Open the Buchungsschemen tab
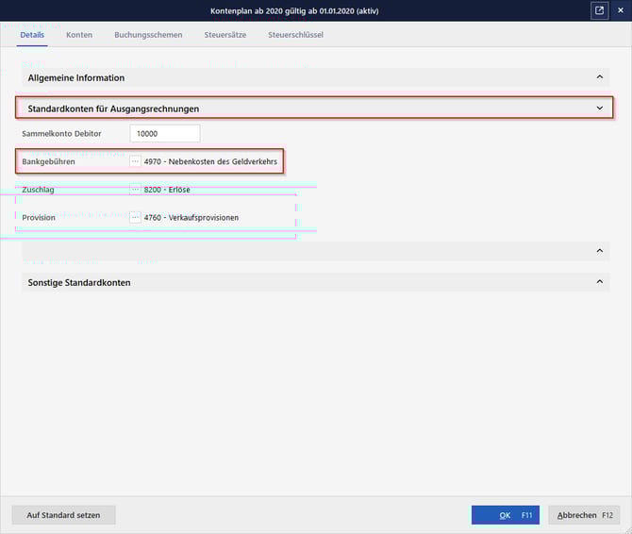 coord(148,35)
